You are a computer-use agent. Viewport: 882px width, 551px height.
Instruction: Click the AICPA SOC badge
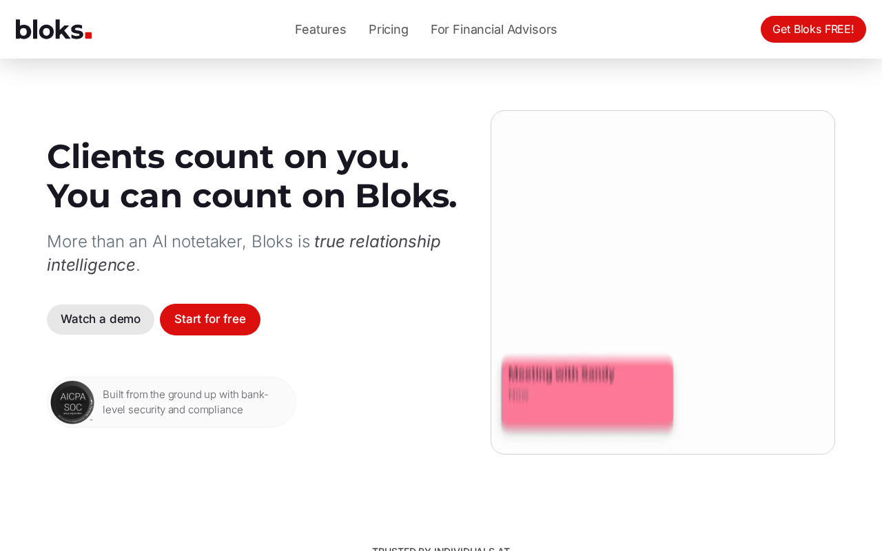[x=72, y=402]
